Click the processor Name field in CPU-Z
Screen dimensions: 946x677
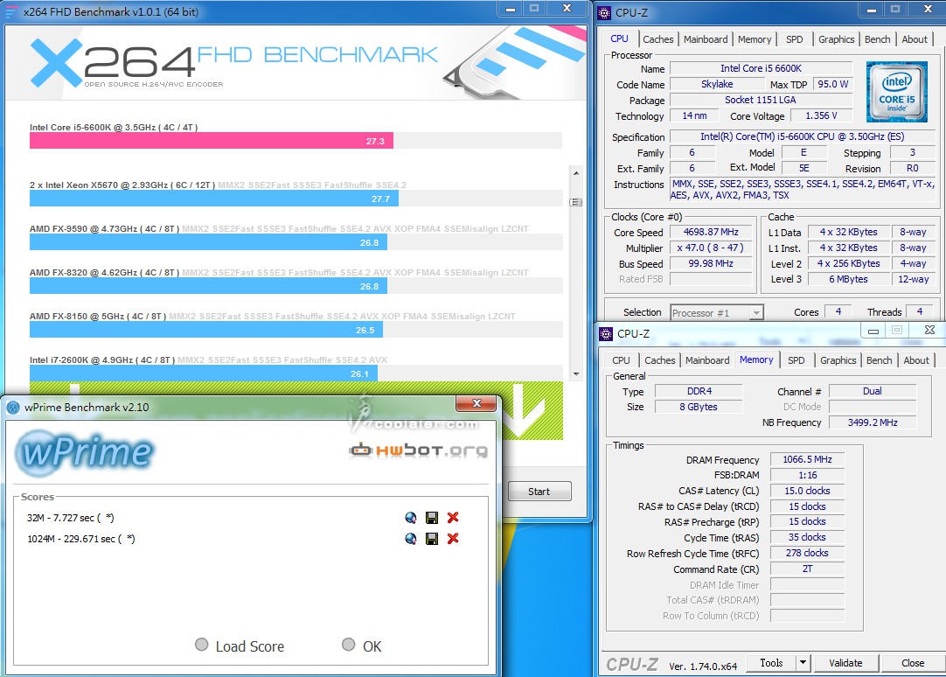pos(761,69)
